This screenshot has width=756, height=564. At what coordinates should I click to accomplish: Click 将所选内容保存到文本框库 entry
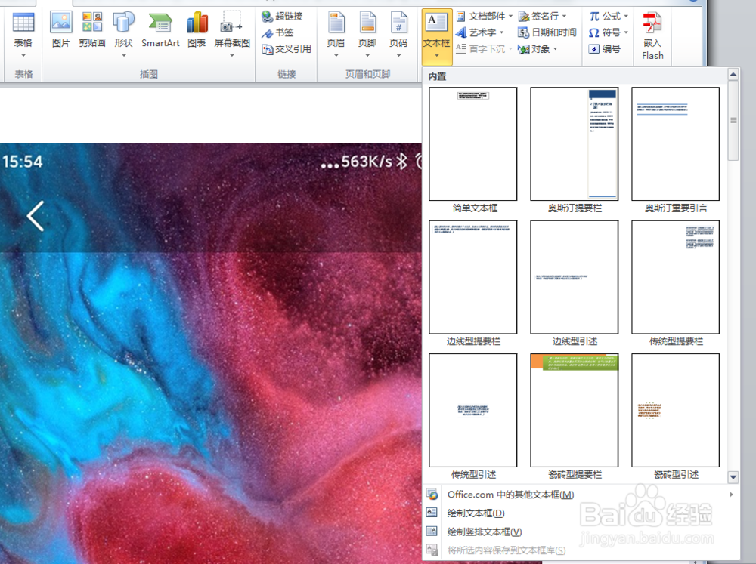[x=581, y=550]
